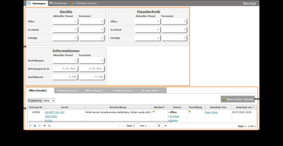The width and height of the screenshot is (283, 146).
Task: Click the description text Fehler bei der Annahme
Action: click(x=118, y=112)
